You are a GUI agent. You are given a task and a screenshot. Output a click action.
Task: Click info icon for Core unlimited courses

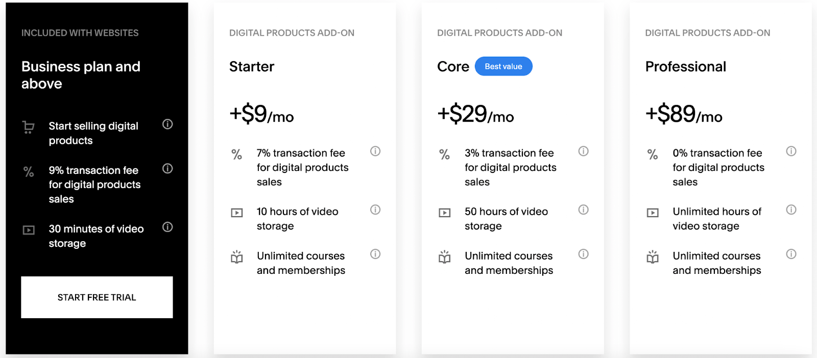tap(583, 254)
